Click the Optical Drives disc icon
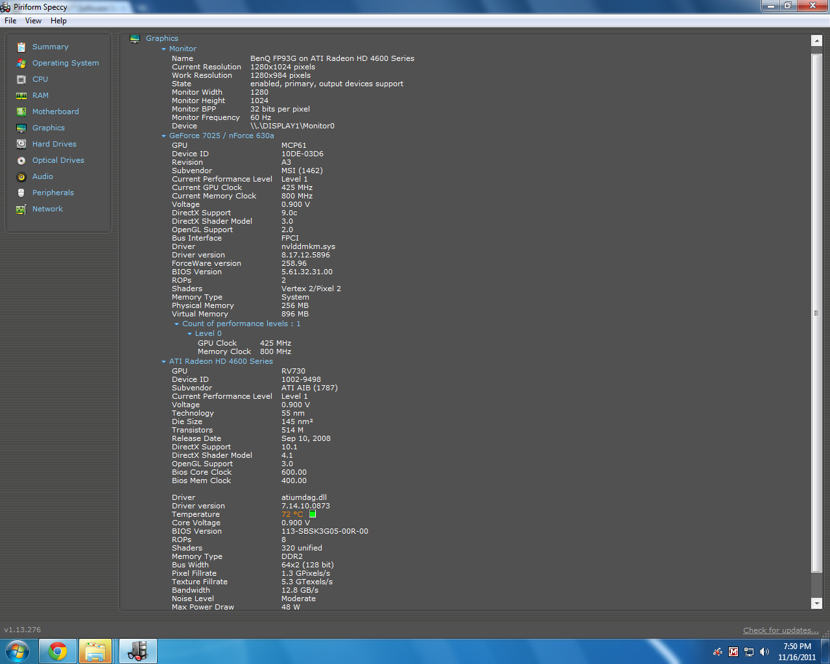Screen dimensions: 830x664 pos(21,160)
